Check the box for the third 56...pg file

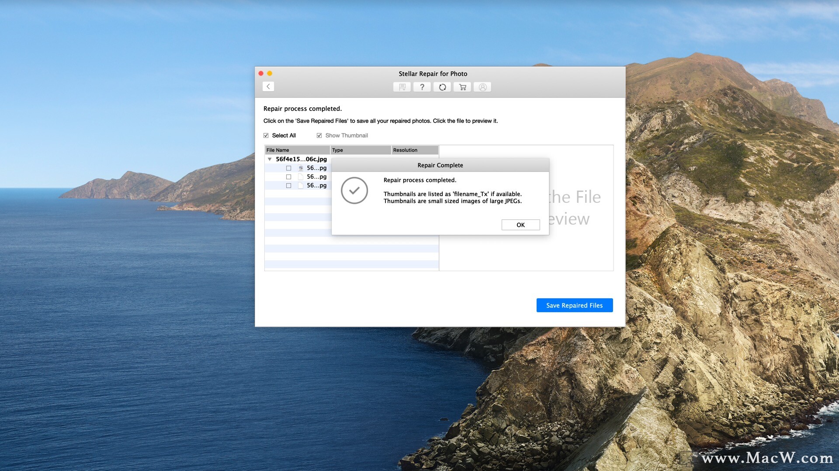pos(288,185)
